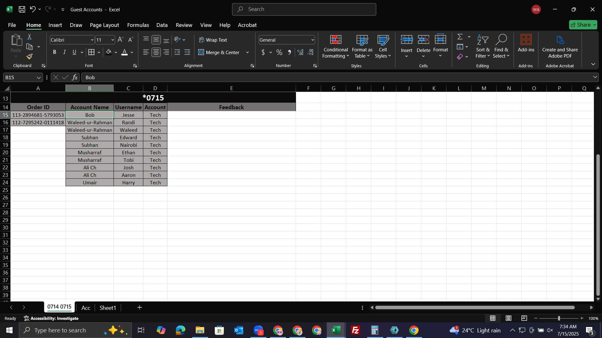Toggle Merge & Center on selection
Viewport: 602px width, 338px height.
click(219, 52)
